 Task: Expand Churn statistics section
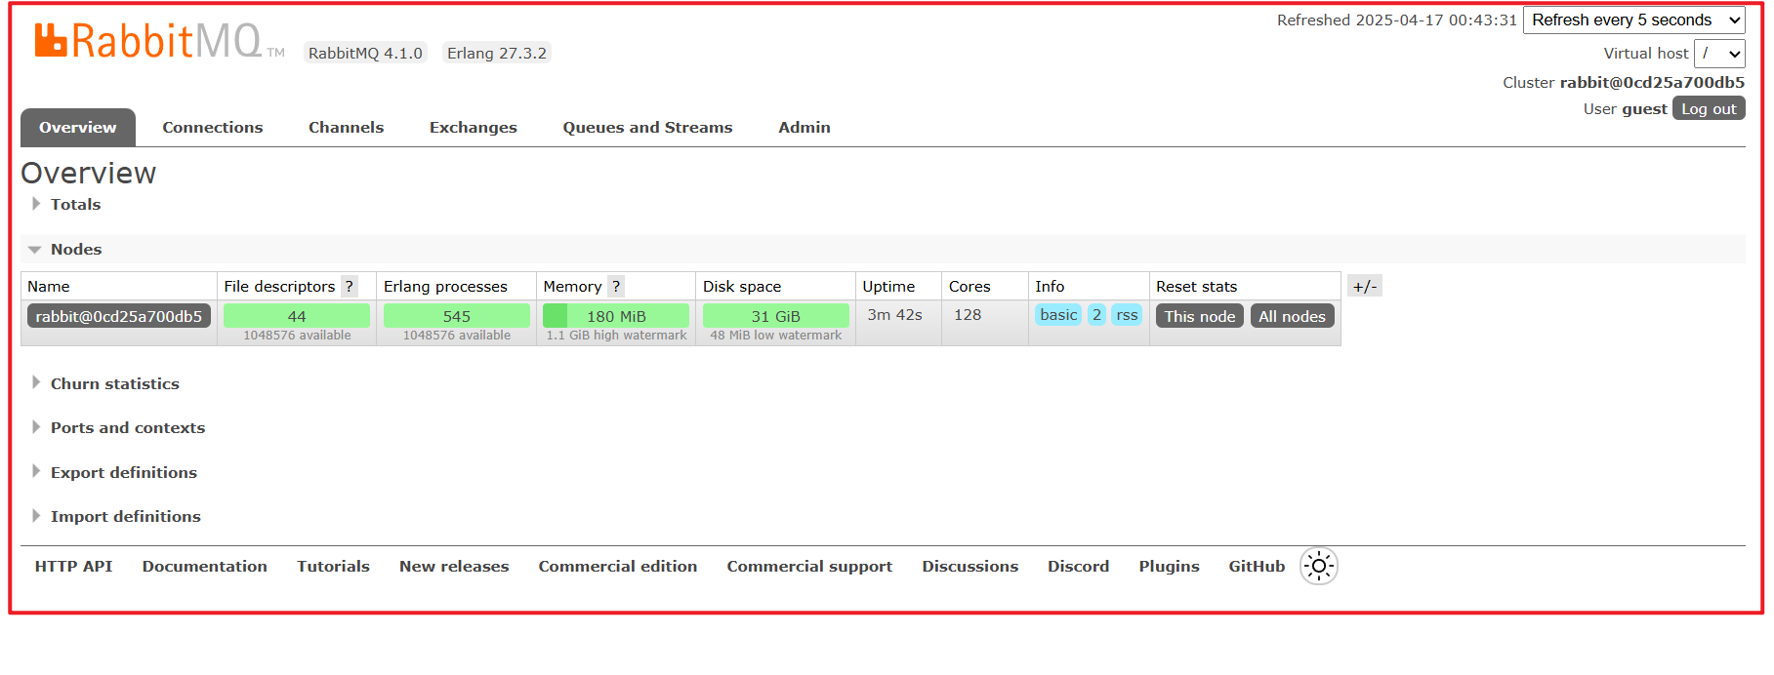(x=114, y=383)
